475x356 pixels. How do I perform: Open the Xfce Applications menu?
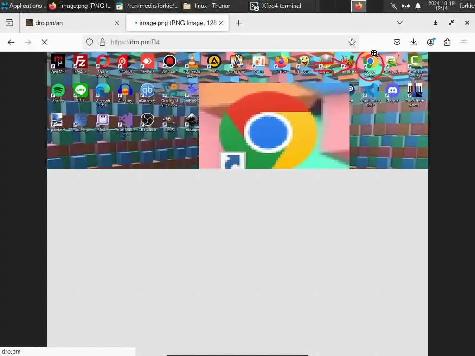coord(22,6)
